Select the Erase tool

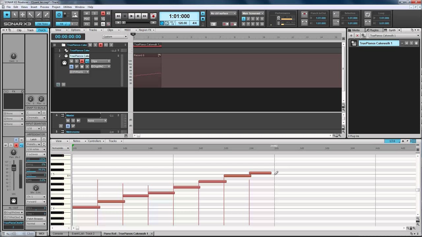point(46,15)
